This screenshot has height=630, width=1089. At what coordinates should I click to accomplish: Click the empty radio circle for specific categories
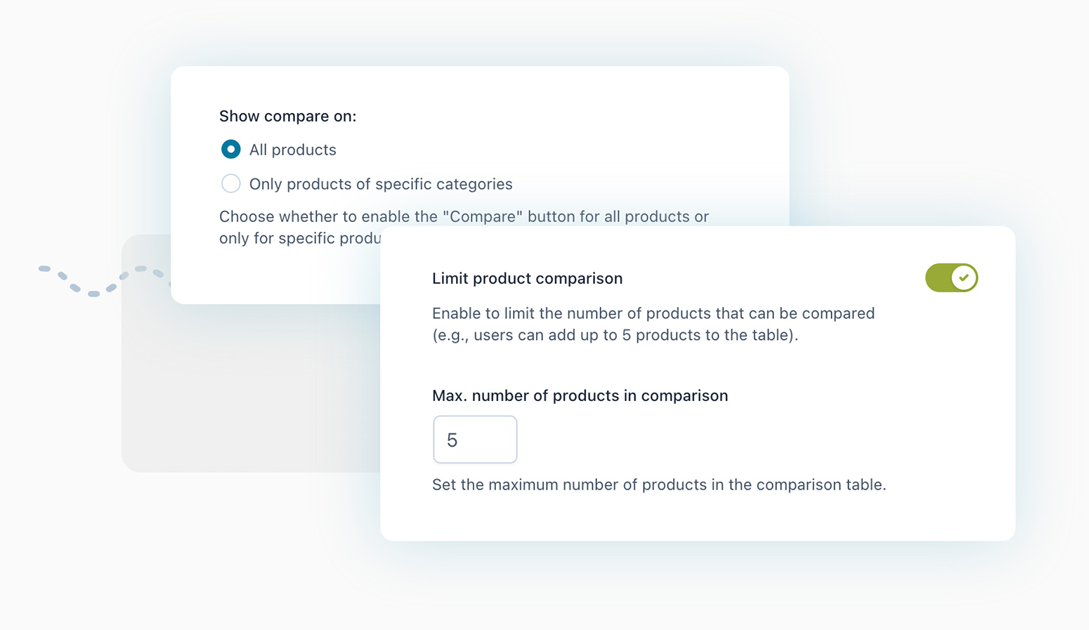230,183
